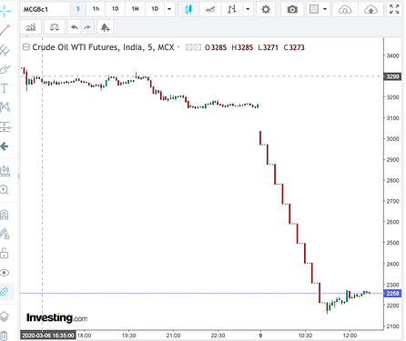406x341 pixels.
Task: Click the MCGBc1 symbol input field
Action: coord(45,9)
